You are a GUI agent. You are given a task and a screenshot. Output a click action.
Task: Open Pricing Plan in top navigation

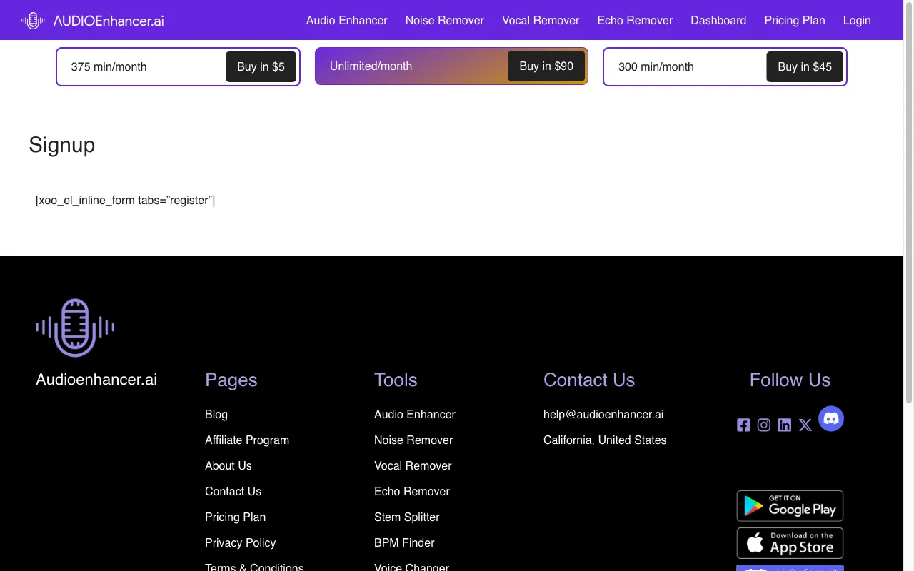pyautogui.click(x=795, y=20)
